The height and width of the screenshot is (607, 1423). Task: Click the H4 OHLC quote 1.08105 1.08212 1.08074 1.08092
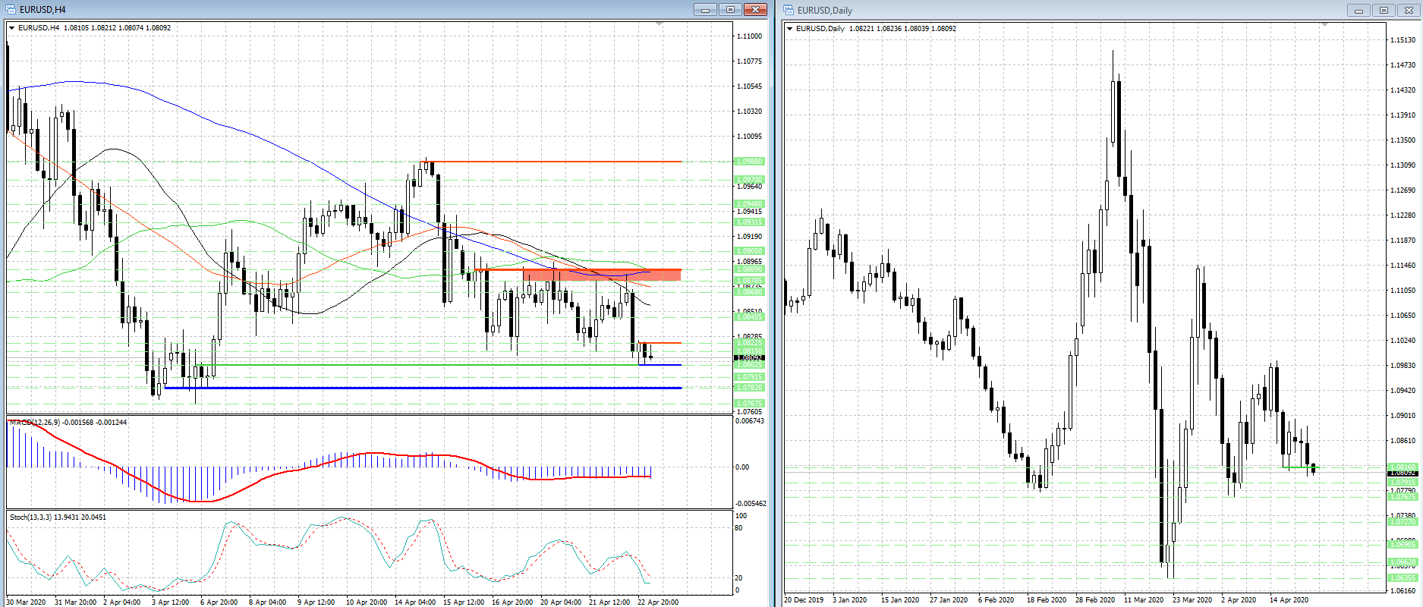pos(117,28)
